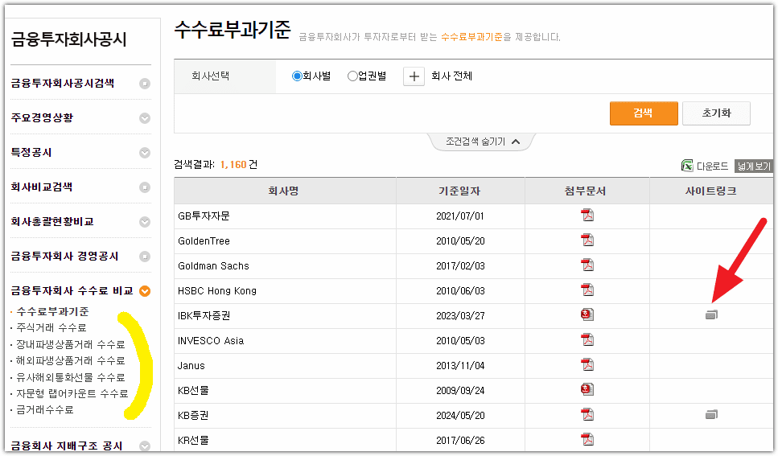Open 자문형 랩어카운트 수수료 submenu item
Screen dimensions: 778x456
click(72, 393)
